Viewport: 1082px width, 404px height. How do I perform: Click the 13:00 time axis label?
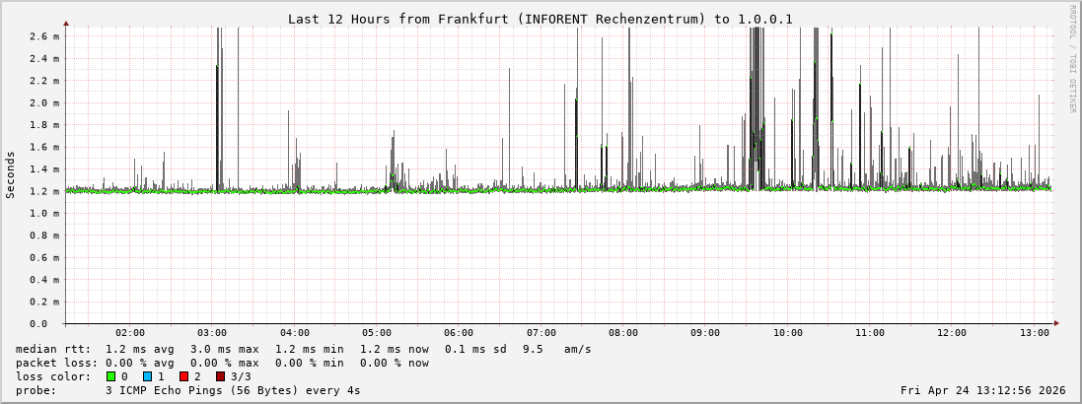pyautogui.click(x=1034, y=333)
